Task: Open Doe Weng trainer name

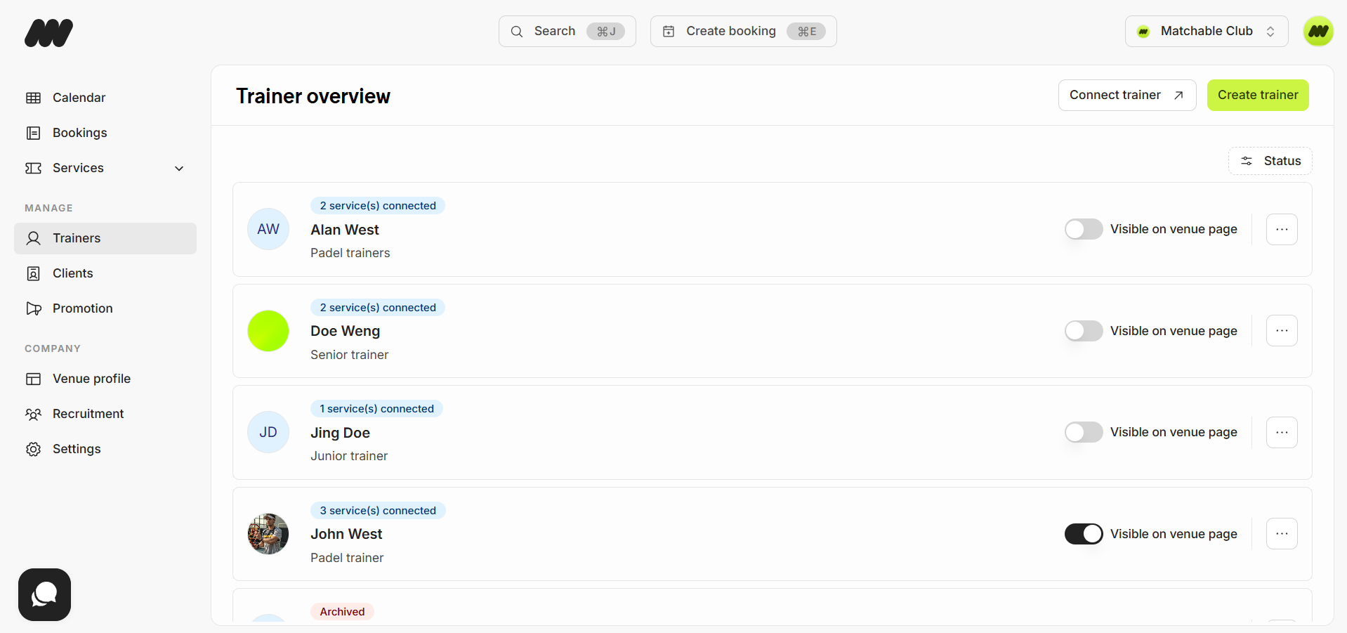Action: (x=345, y=331)
